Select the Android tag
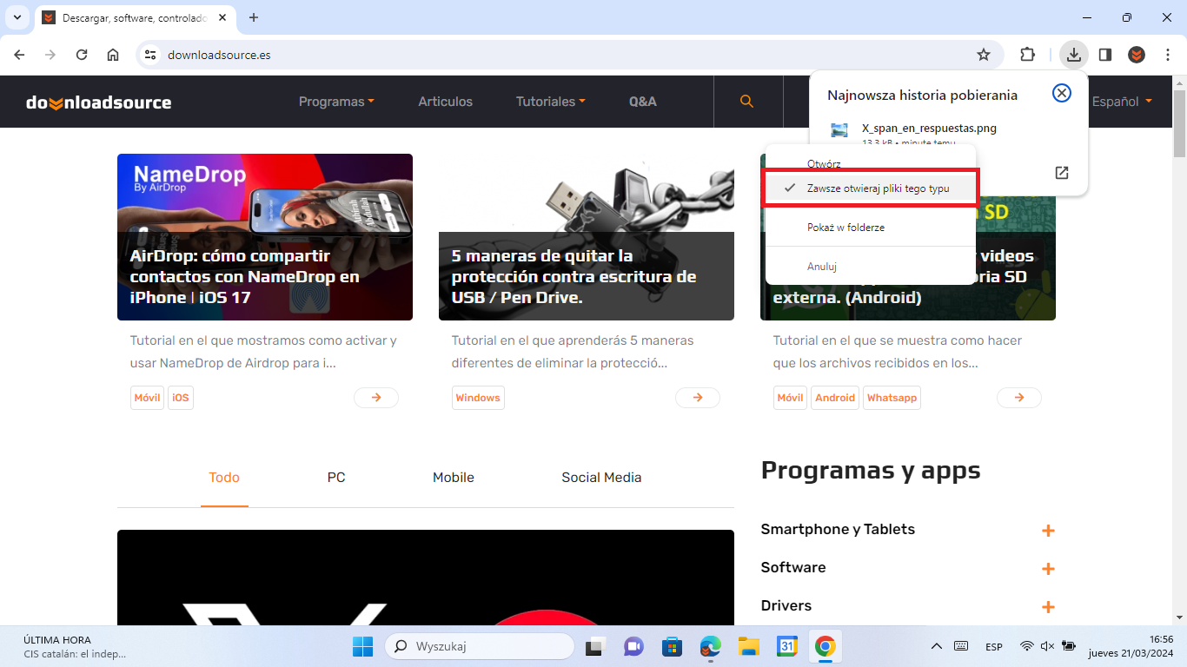1187x667 pixels. (x=835, y=398)
